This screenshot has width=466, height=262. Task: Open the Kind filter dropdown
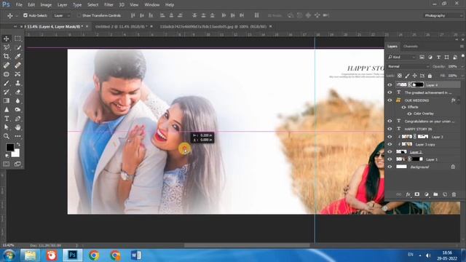click(x=401, y=57)
